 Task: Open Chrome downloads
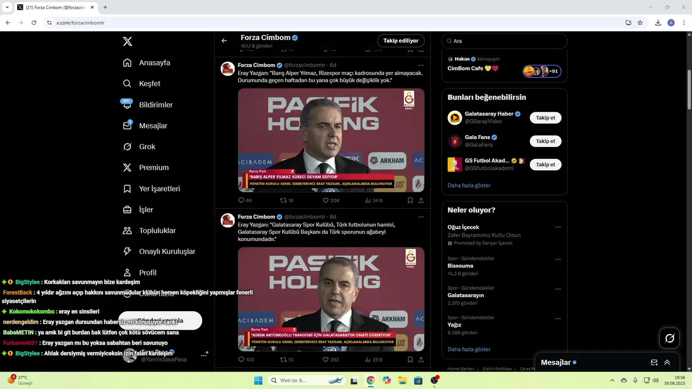[658, 23]
